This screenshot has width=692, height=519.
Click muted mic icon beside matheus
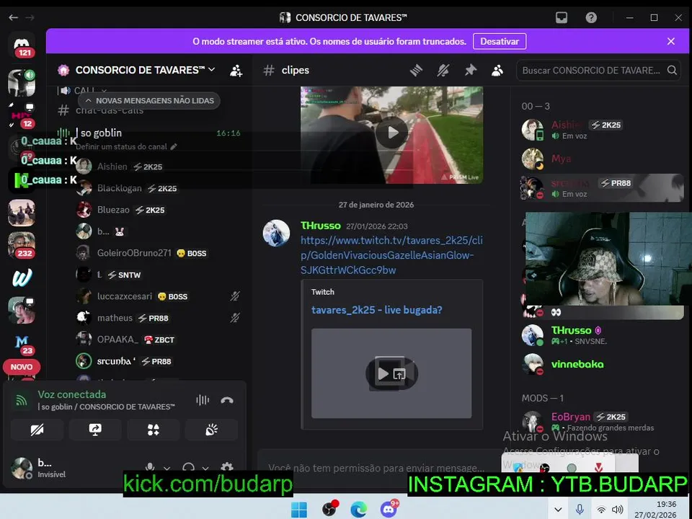coord(235,317)
